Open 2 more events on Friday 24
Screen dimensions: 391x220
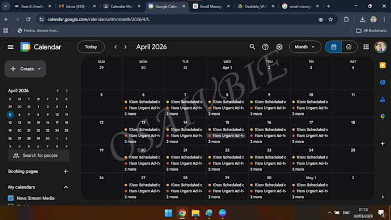click(x=298, y=169)
